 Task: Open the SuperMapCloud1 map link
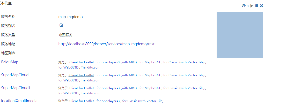(16, 88)
